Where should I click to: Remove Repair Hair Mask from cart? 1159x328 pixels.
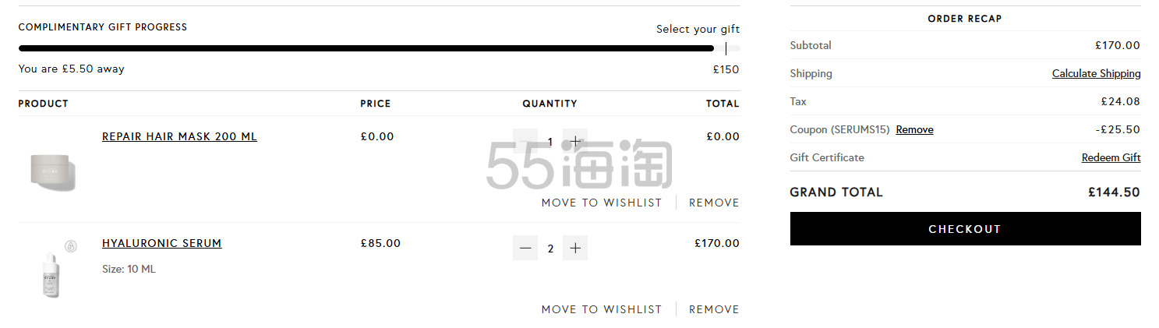pos(714,203)
